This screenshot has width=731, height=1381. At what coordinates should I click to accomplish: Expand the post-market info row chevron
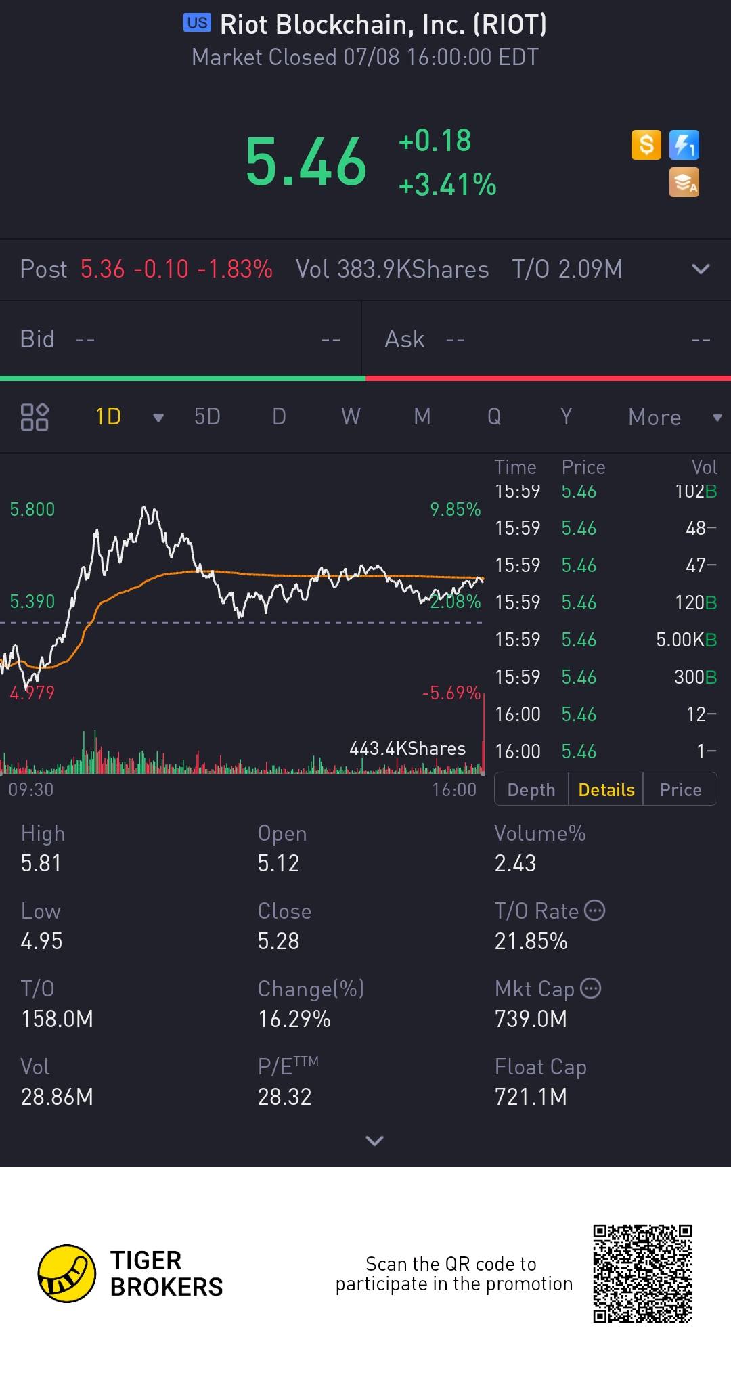pyautogui.click(x=701, y=269)
